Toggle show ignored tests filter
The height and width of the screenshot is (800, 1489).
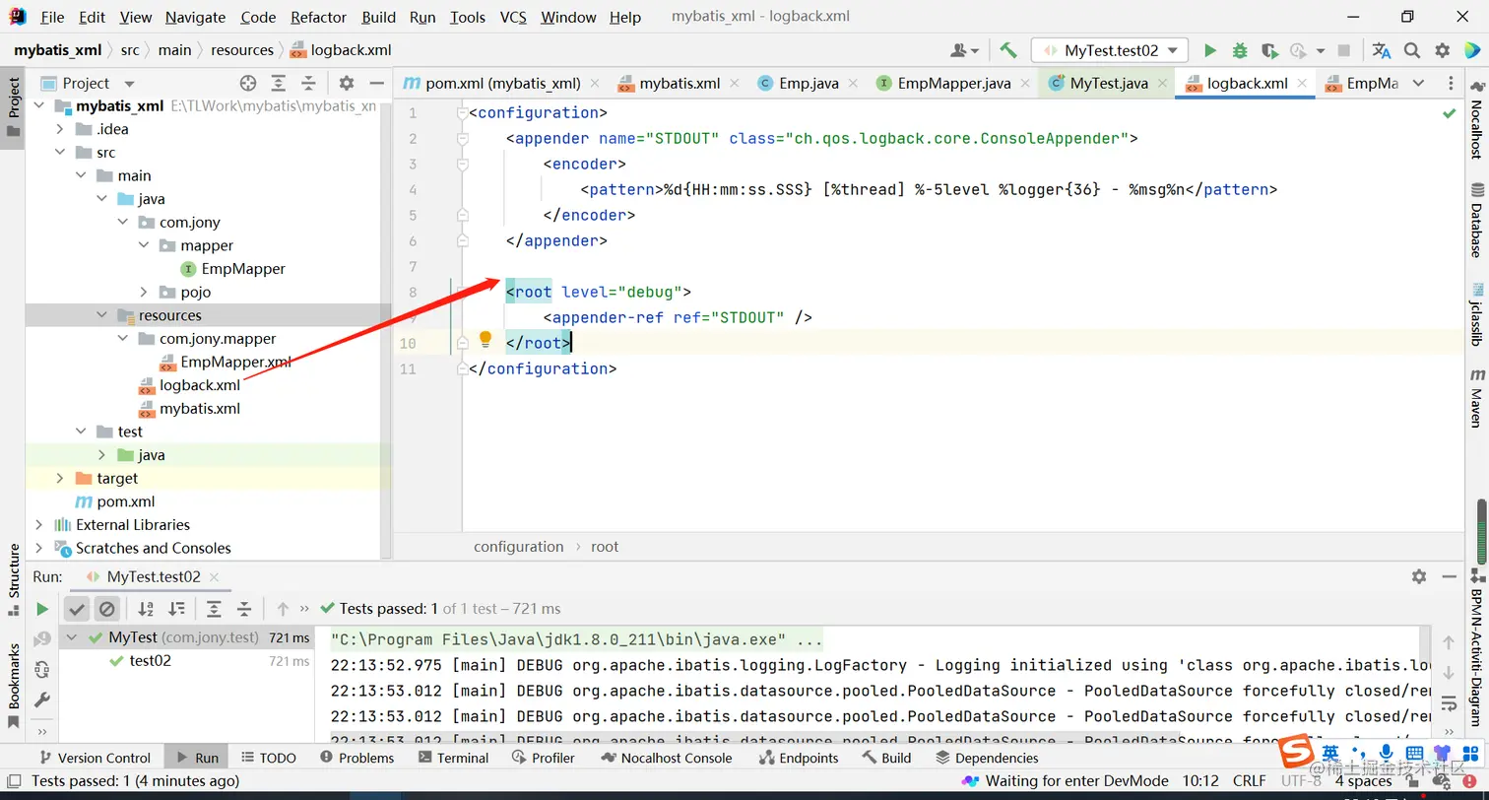pos(107,609)
